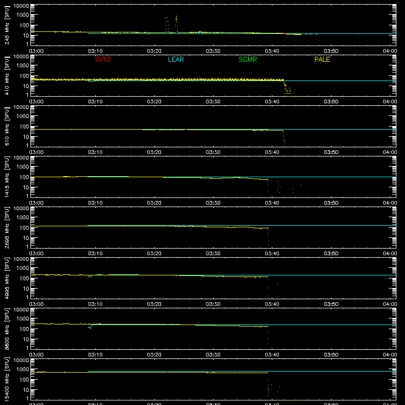The width and height of the screenshot is (405, 405).
Task: Click the first yellow burst spike in 245 MHz panel
Action: (167, 25)
